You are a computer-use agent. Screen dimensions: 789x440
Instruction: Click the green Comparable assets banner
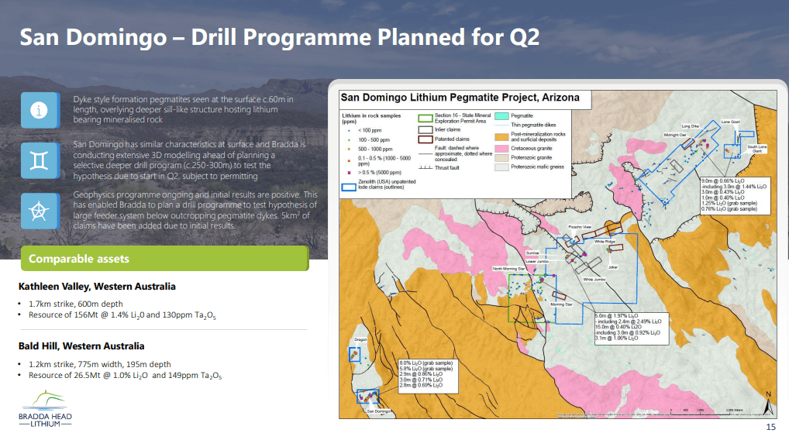[164, 259]
